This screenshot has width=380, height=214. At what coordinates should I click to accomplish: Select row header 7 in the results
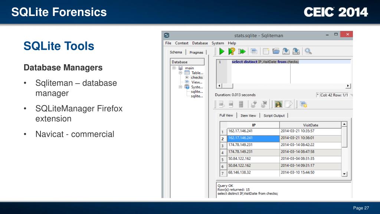point(223,173)
